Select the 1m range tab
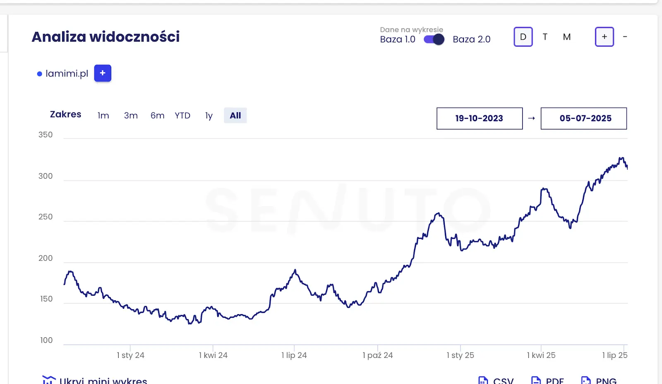The width and height of the screenshot is (662, 384). (103, 115)
